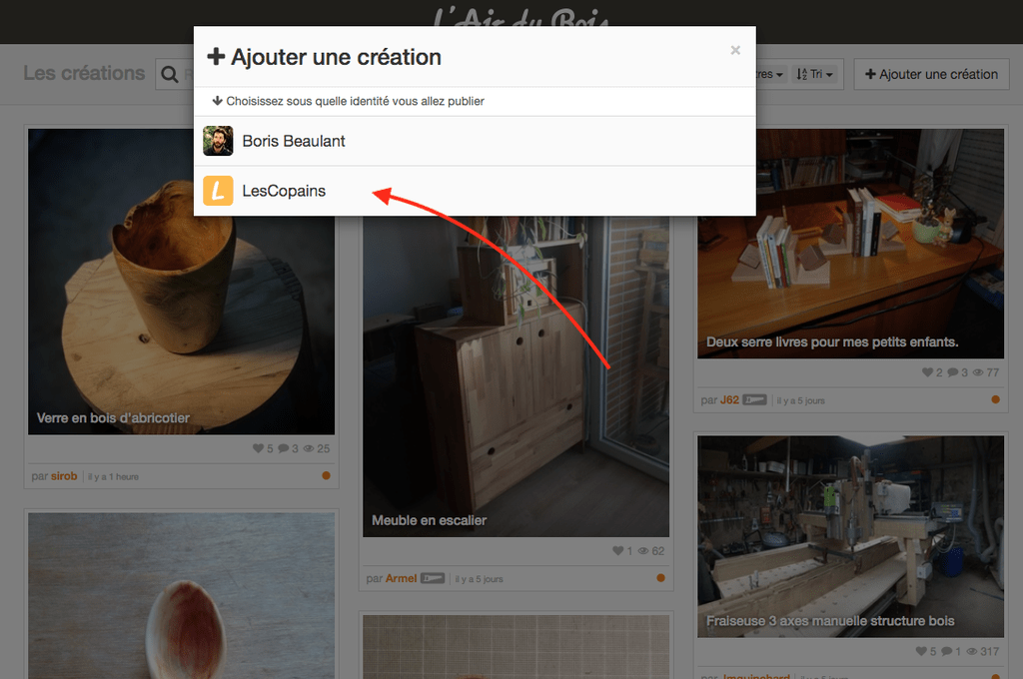The height and width of the screenshot is (679, 1023).
Task: Click 'il y a 5 jours' under Armel
Action: (479, 579)
